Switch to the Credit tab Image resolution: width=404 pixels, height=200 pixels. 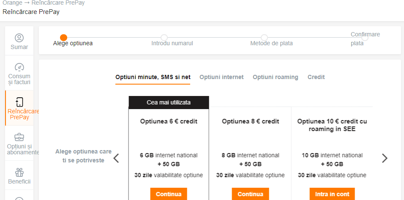(316, 77)
